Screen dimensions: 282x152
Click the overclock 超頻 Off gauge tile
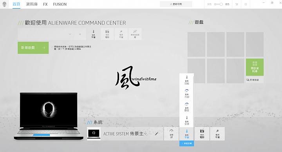172,134
